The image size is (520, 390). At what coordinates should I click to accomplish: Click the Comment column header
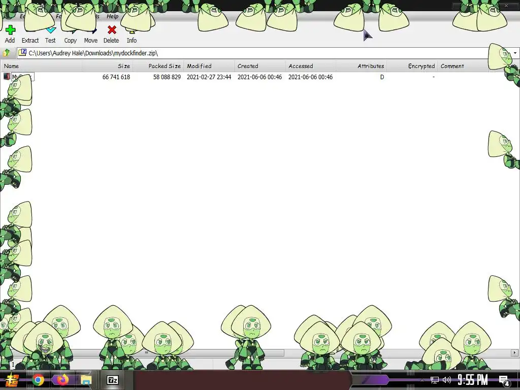pos(463,66)
